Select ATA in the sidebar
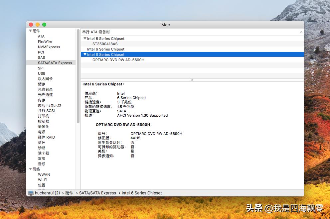Viewport: 330px width, 219px height. (41, 36)
